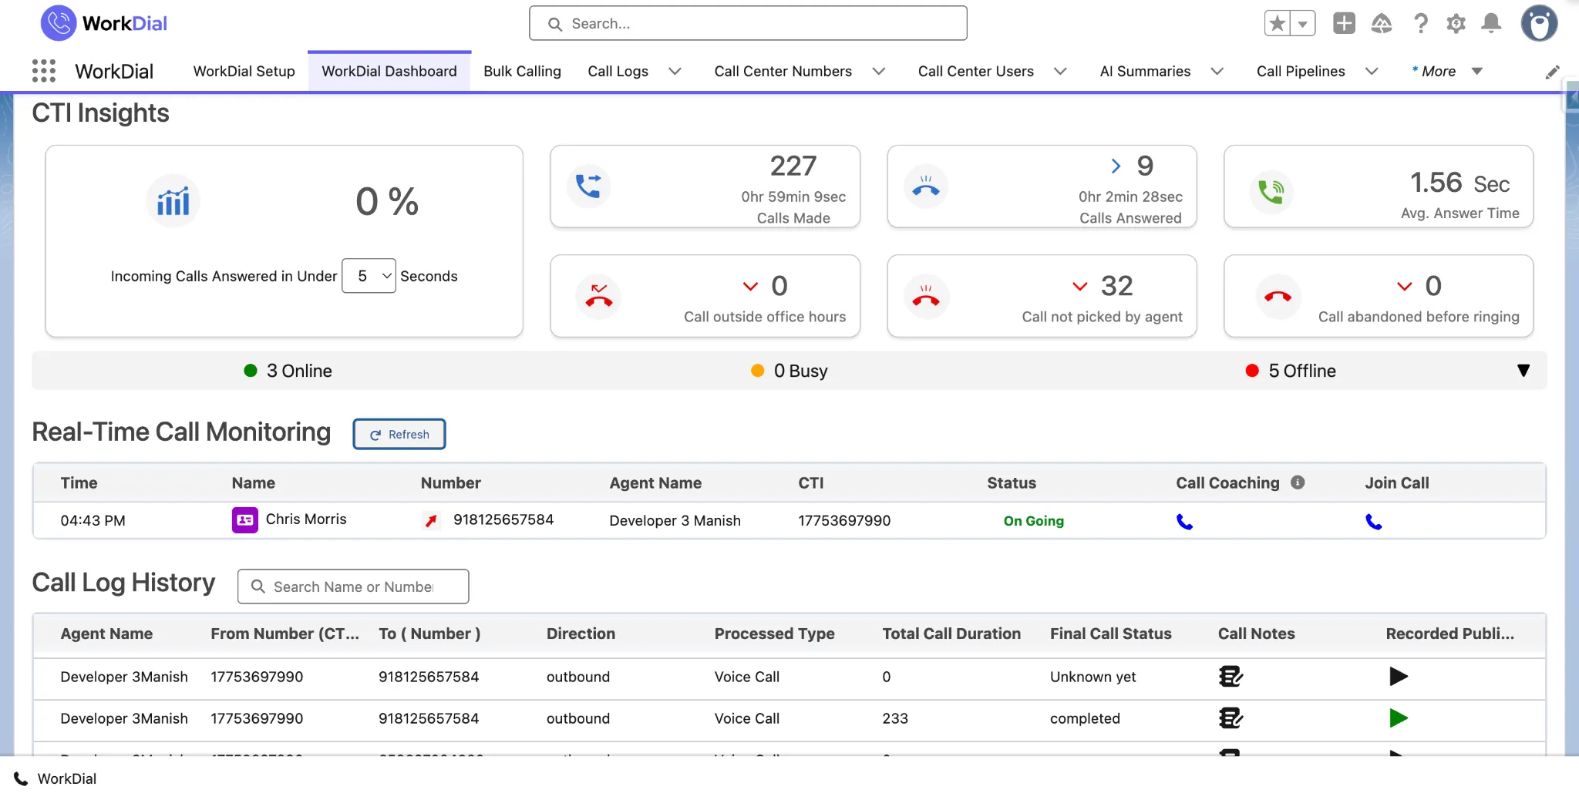Open Chris Morris contact link

tap(306, 519)
